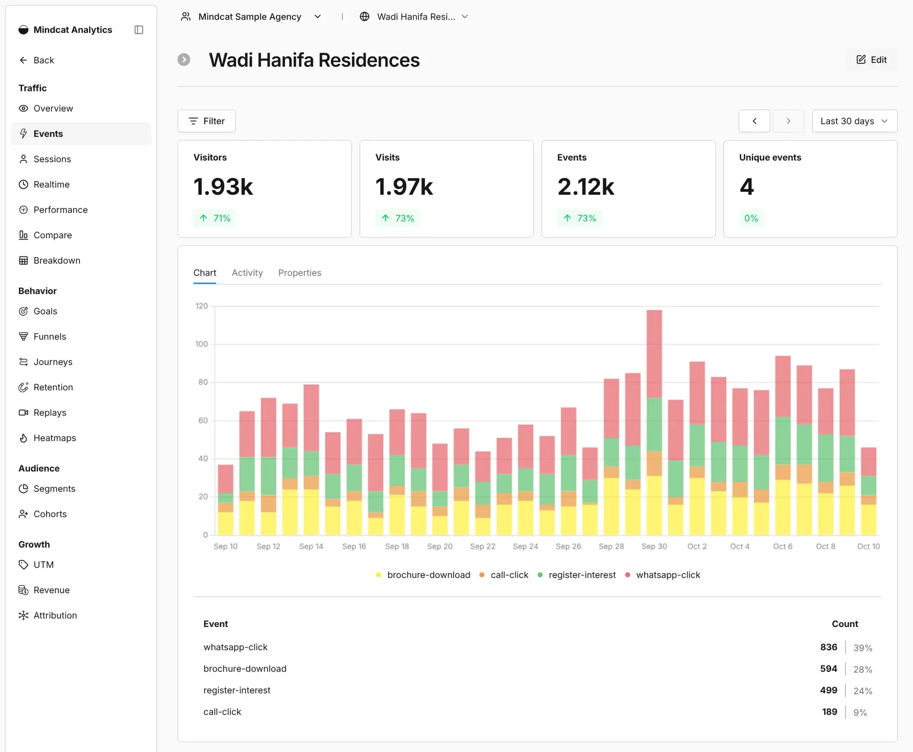Expand the circular arrow beside page title
The width and height of the screenshot is (913, 752).
click(x=184, y=60)
